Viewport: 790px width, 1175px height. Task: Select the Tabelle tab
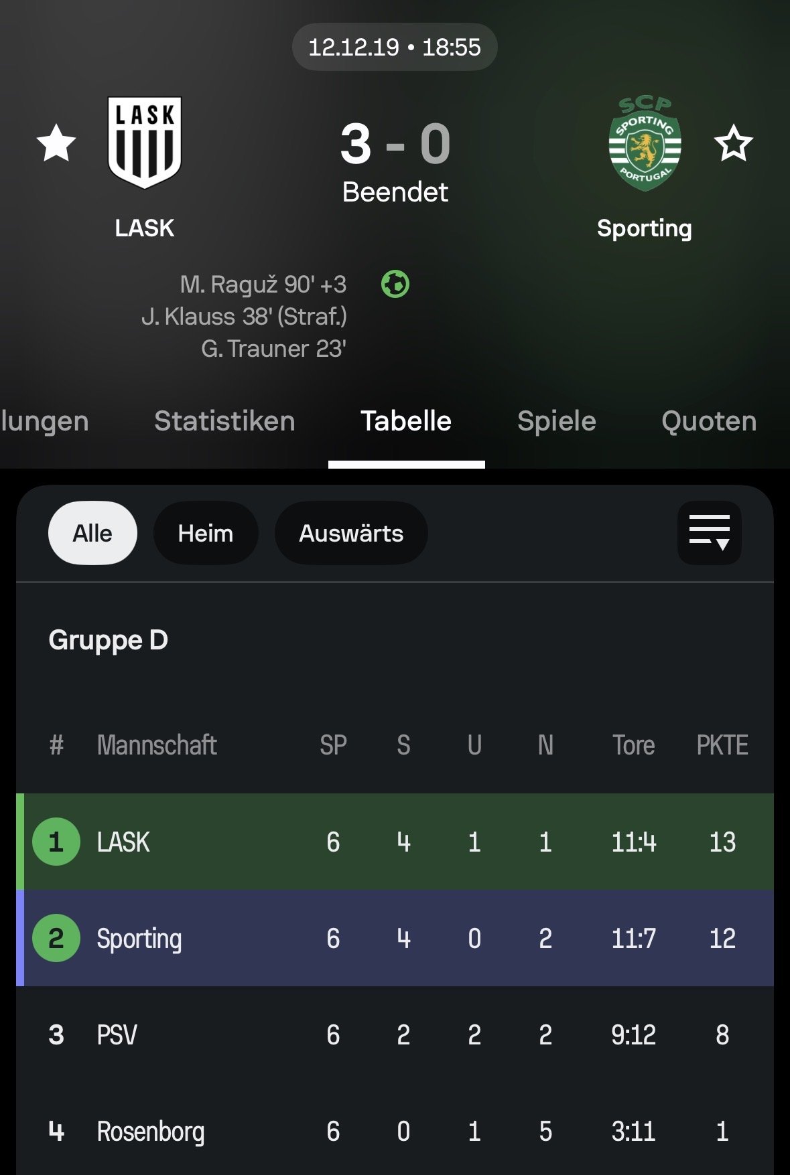click(x=406, y=421)
